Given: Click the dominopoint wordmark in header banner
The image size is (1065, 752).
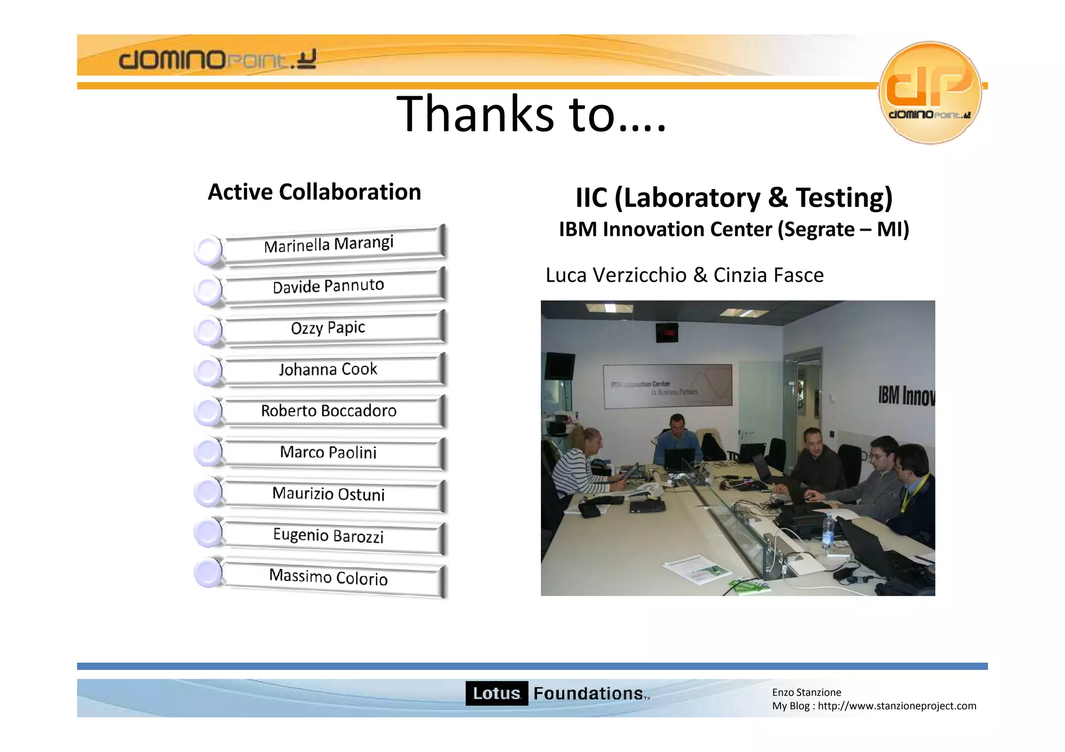Looking at the screenshot, I should pos(217,60).
